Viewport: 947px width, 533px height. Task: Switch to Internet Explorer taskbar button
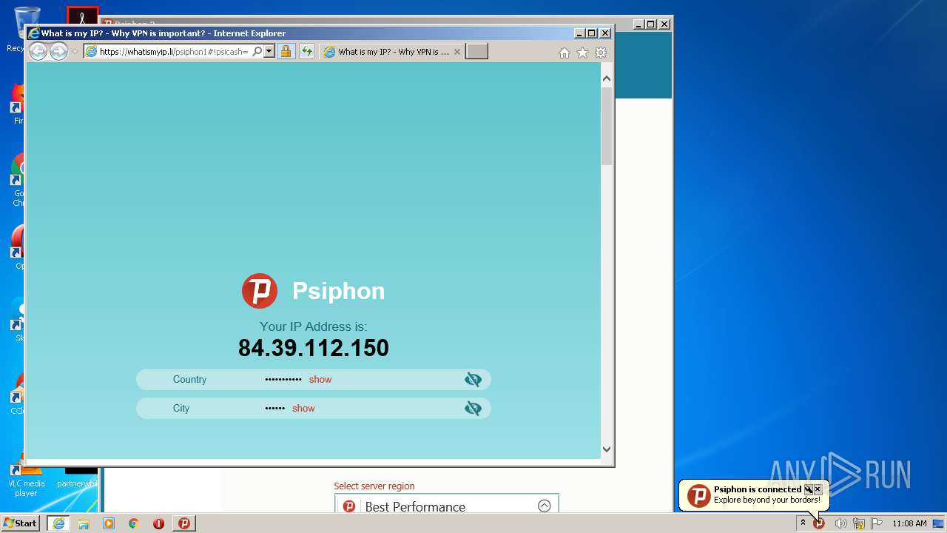(58, 523)
